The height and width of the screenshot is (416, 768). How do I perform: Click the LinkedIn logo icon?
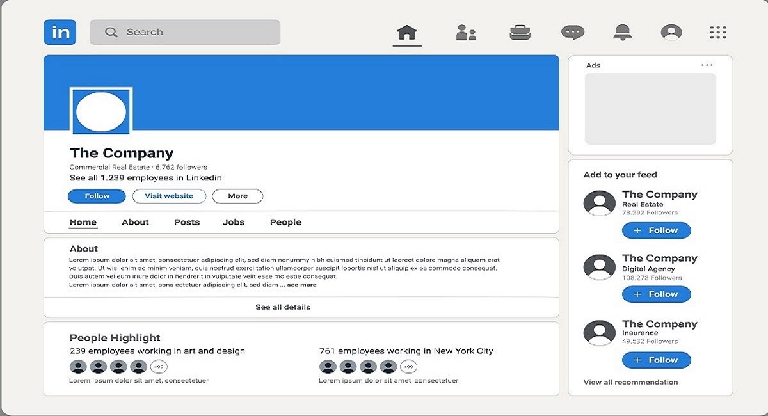click(60, 32)
